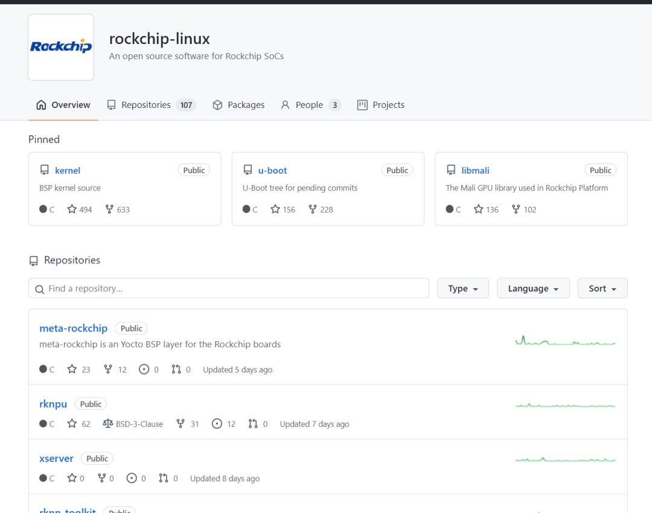Click the star icon on kernel card
Viewport: 652px width, 513px height.
click(72, 209)
